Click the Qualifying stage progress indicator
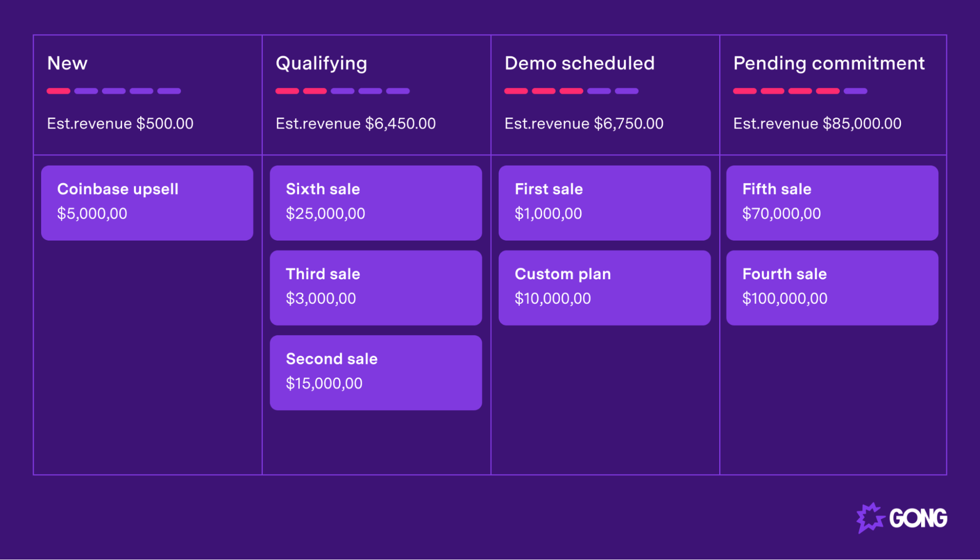This screenshot has width=980, height=560. tap(343, 91)
